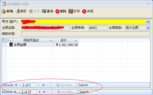This screenshot has height=95, width=153.
Task: Open the 合同类别 dropdown list
Action: pos(148,28)
